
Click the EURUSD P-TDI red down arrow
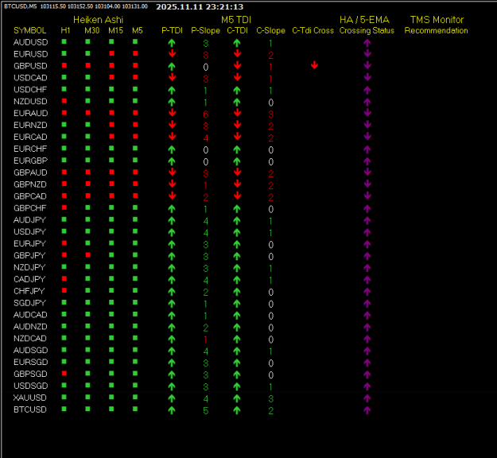172,53
